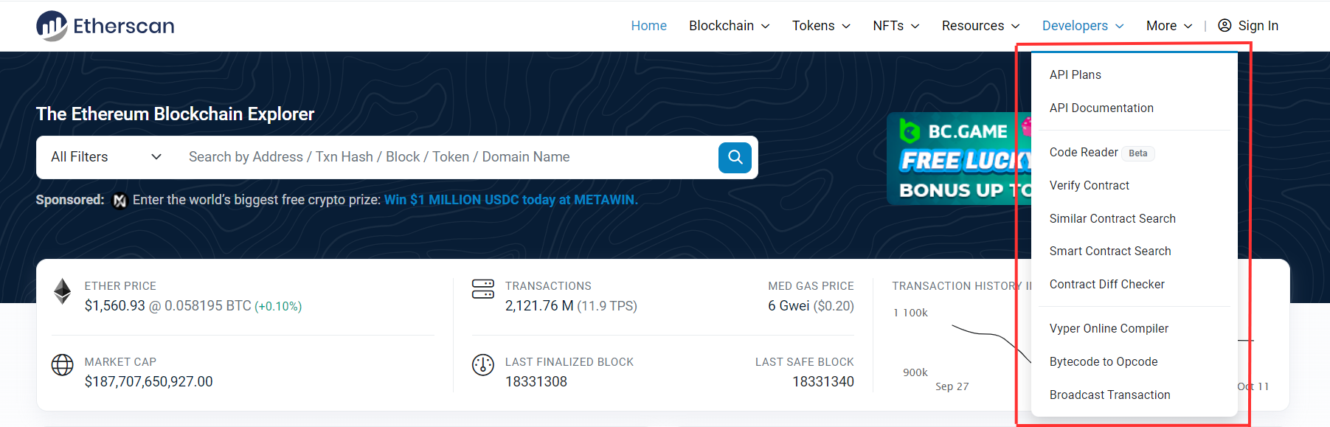Screen dimensions: 1330x427
Task: Click market cap value $187,707,650,927.00
Action: tap(148, 381)
